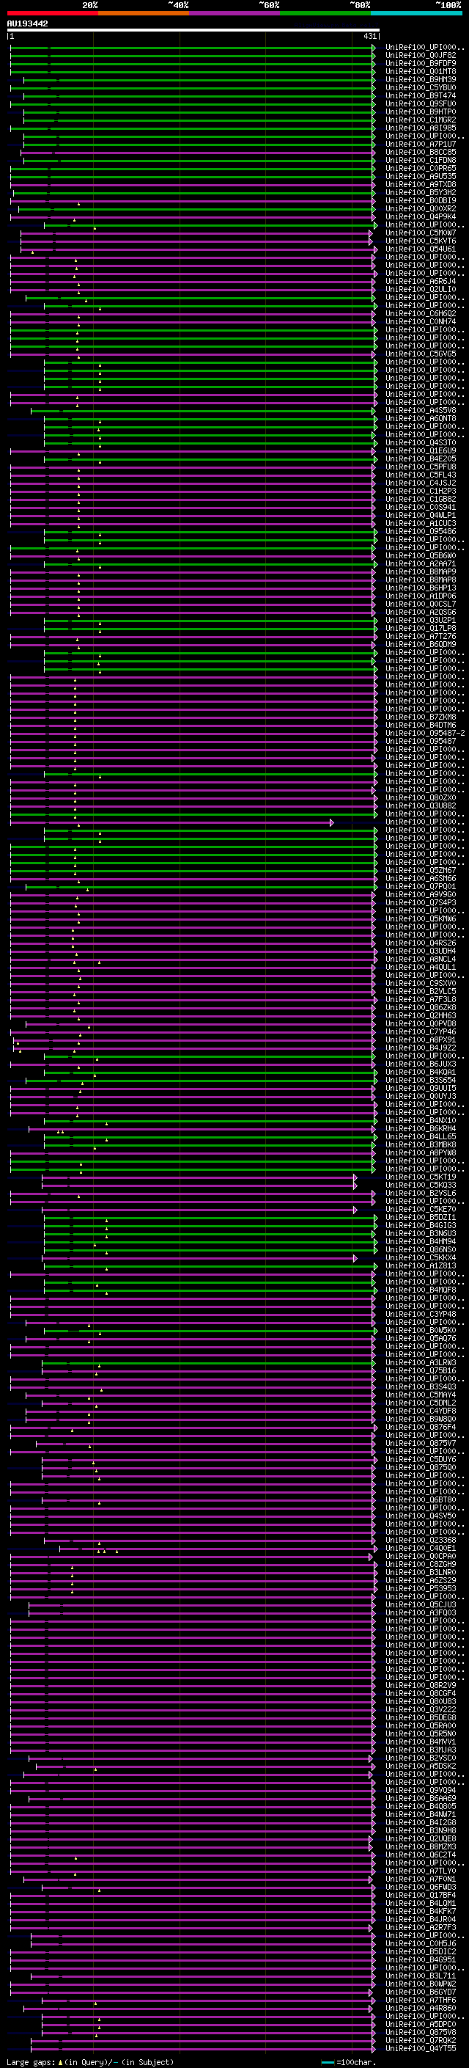The image size is (469, 2068).
Task: Click hit label UniRef100_Q4S3T0
Action: (420, 442)
